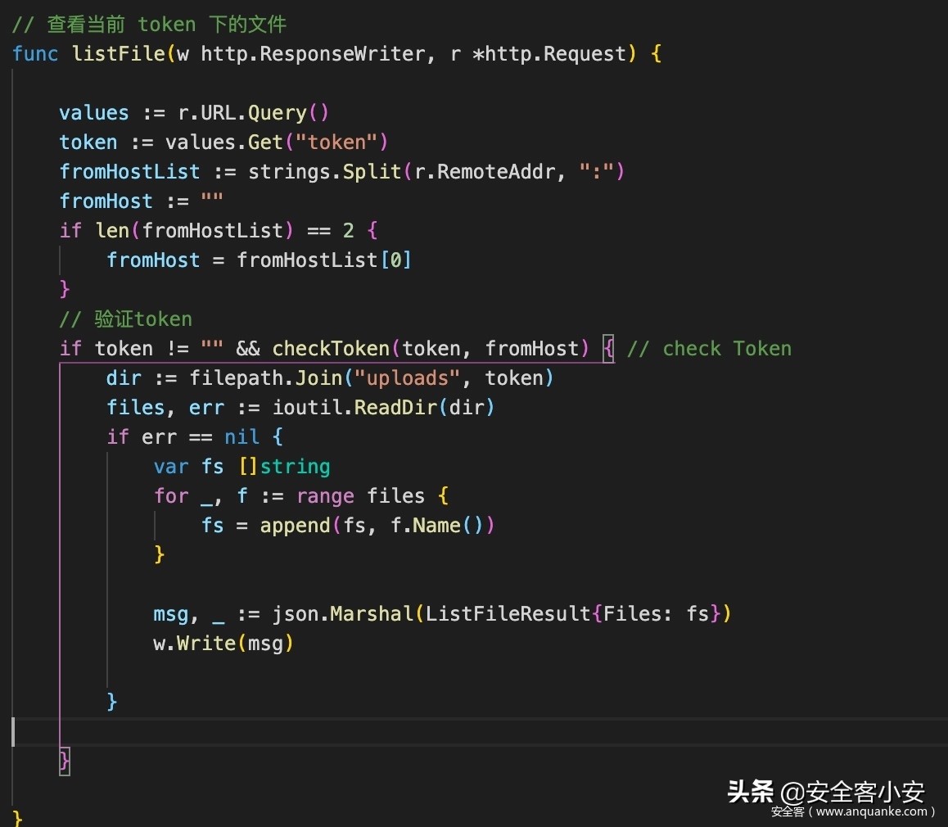Viewport: 948px width, 827px height.
Task: Click the comment '// 查看当前 token 下的文件'
Action: click(x=149, y=25)
